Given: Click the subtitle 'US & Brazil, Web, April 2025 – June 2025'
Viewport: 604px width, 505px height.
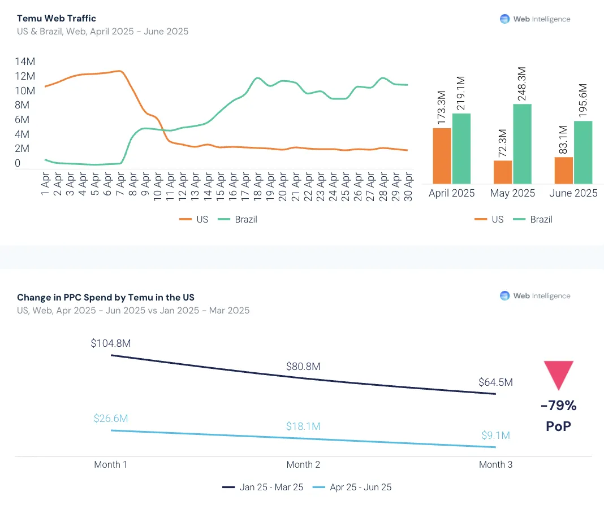Looking at the screenshot, I should (103, 31).
